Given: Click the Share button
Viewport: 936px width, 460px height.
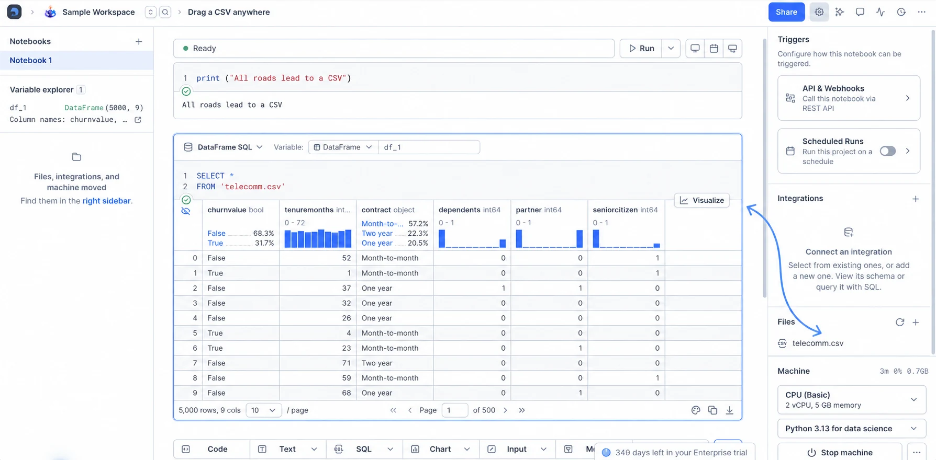Looking at the screenshot, I should (x=786, y=12).
